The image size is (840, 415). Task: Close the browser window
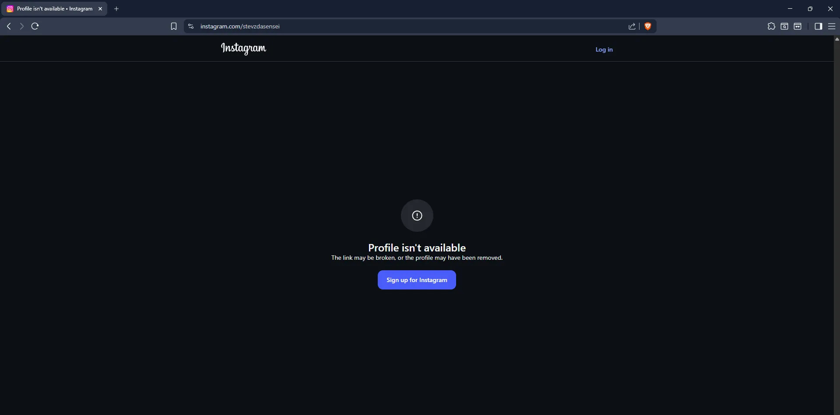pyautogui.click(x=830, y=9)
